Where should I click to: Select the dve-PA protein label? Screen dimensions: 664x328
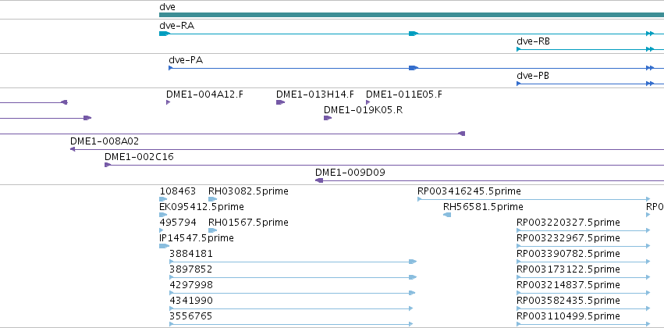186,60
